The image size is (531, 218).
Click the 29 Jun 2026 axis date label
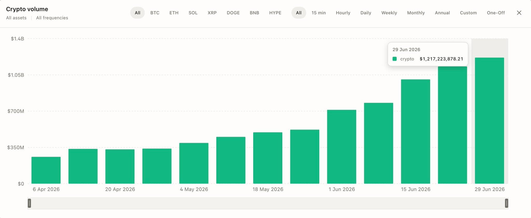coord(490,189)
